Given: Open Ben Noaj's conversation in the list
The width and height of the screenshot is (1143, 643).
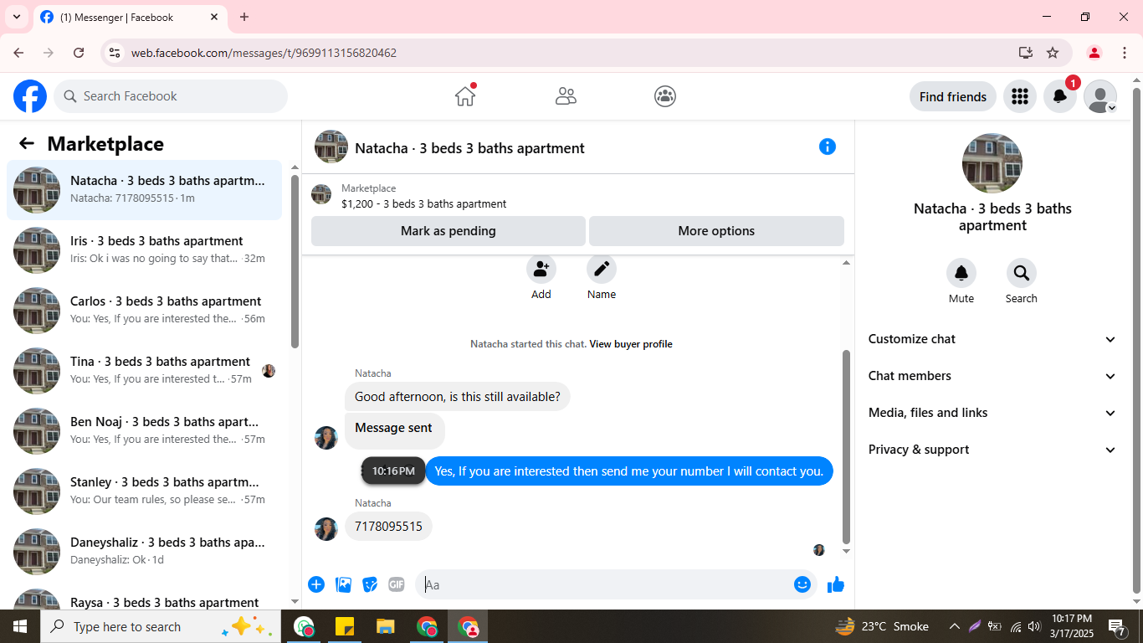Looking at the screenshot, I should point(145,431).
